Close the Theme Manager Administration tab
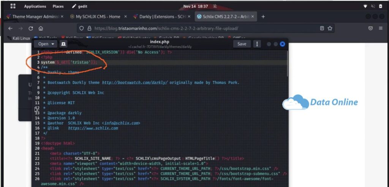The height and width of the screenshot is (187, 389). 62,17
